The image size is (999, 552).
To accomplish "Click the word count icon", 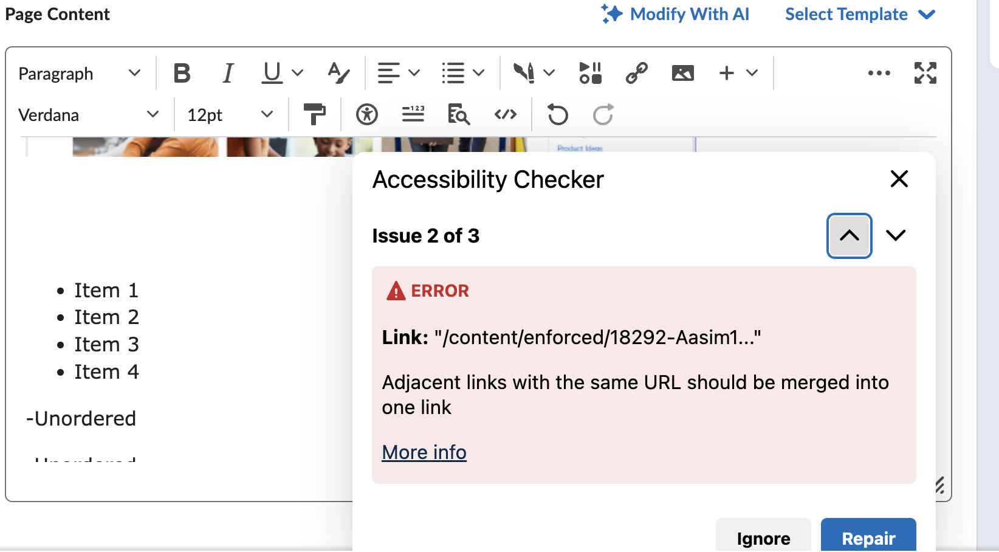I will click(x=413, y=114).
